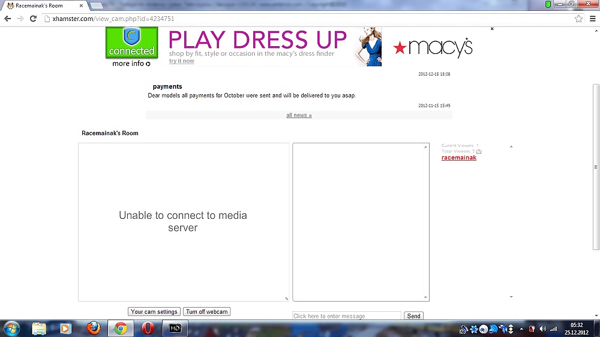Click the browser back arrow
This screenshot has height=337, width=600.
click(7, 19)
